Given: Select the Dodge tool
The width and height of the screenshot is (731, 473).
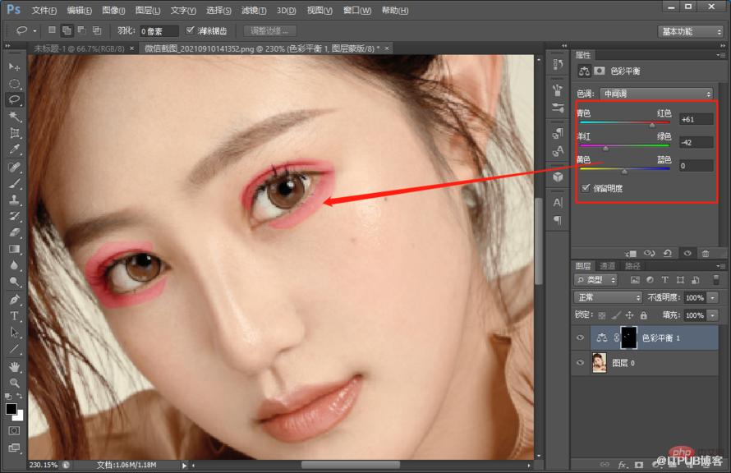Looking at the screenshot, I should coord(15,282).
